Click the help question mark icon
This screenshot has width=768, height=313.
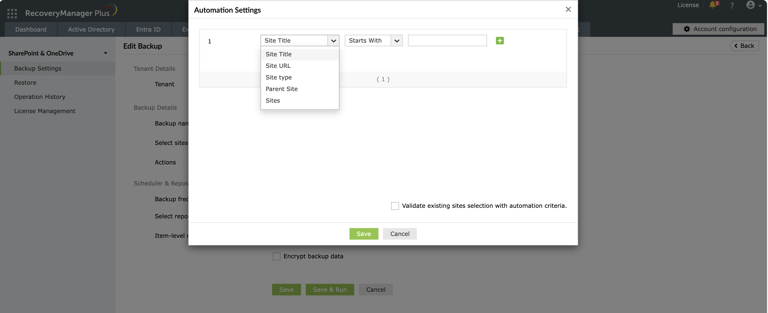[732, 5]
